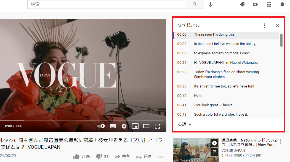Click the transcript panel scrollbar
Image resolution: width=290 pixels, height=162 pixels.
(x=281, y=40)
